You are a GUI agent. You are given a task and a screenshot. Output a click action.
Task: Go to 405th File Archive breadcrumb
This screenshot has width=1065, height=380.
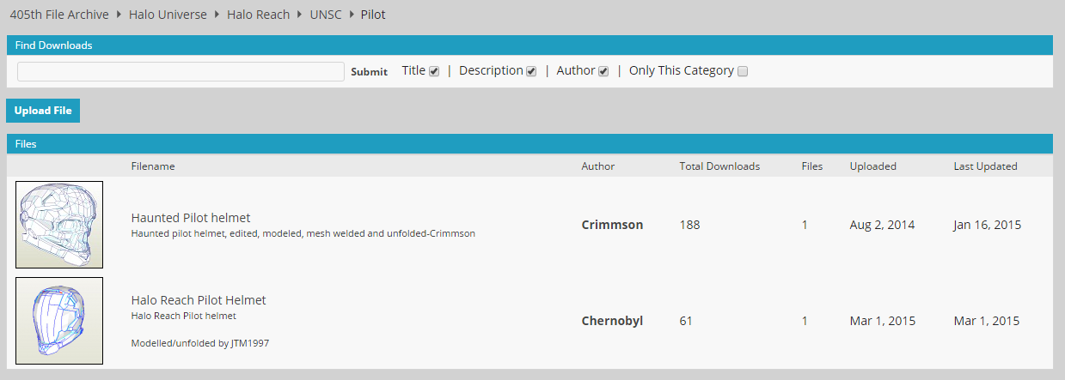click(59, 15)
